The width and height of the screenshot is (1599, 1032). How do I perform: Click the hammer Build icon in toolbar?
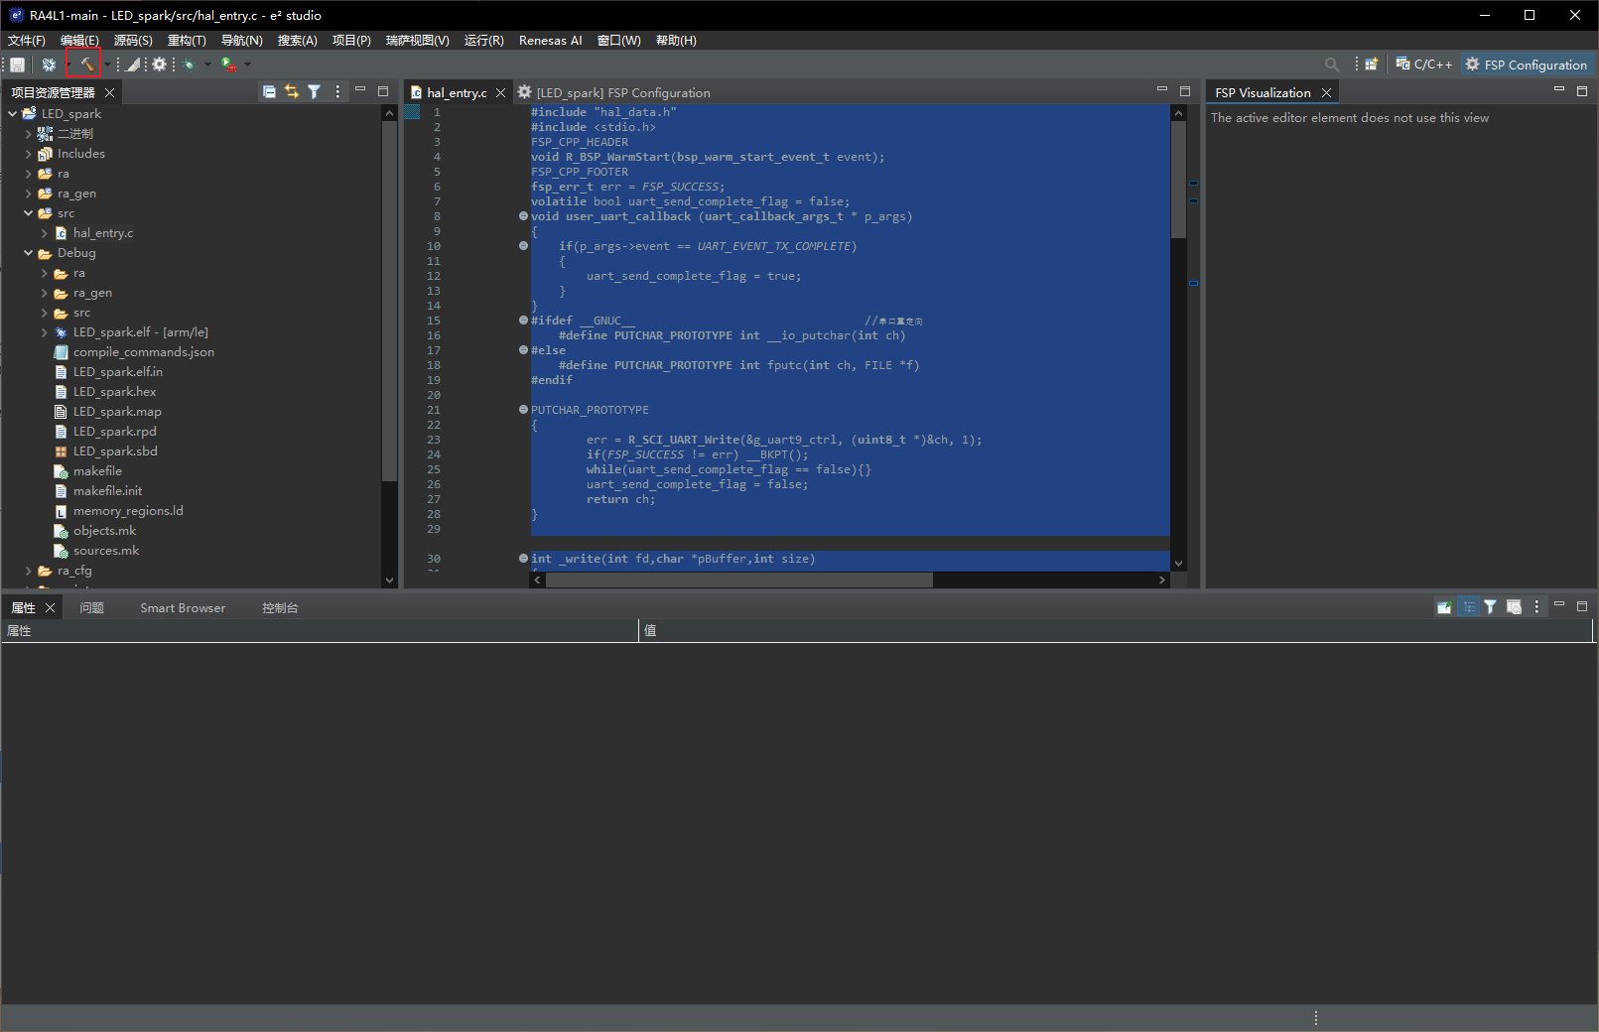[x=86, y=64]
